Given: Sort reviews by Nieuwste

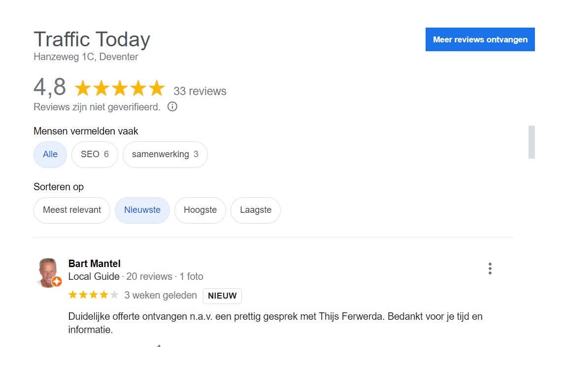Looking at the screenshot, I should (x=142, y=210).
